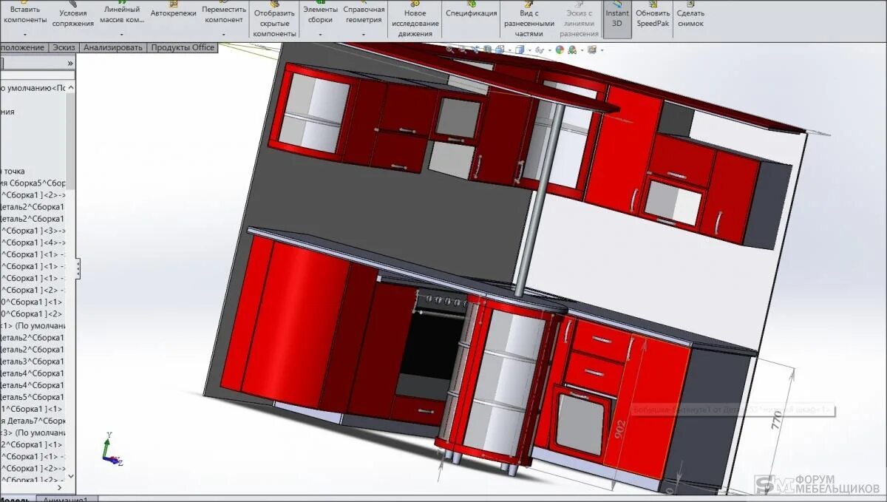The image size is (887, 502).
Task: Select tree row 'Сборка5^Сбор'
Action: 33,183
